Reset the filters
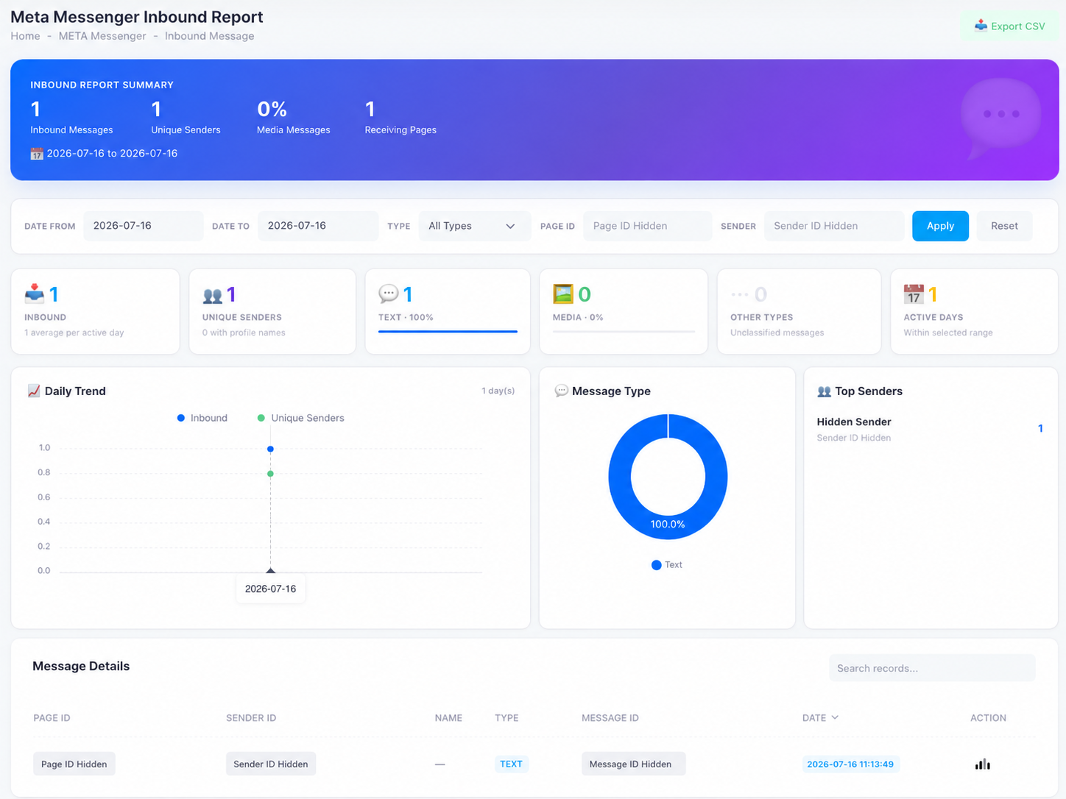 point(1004,226)
